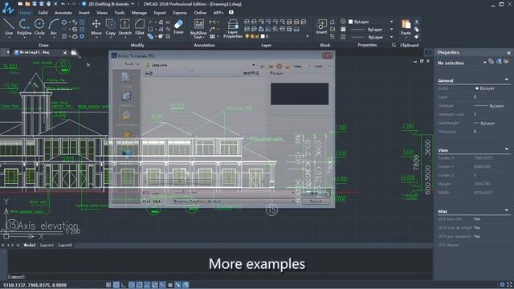Click the Insert block tool

coord(321,26)
